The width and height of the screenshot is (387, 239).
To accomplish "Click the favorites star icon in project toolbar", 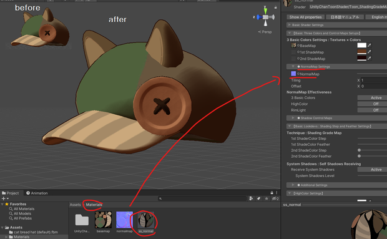I will coord(267,198).
